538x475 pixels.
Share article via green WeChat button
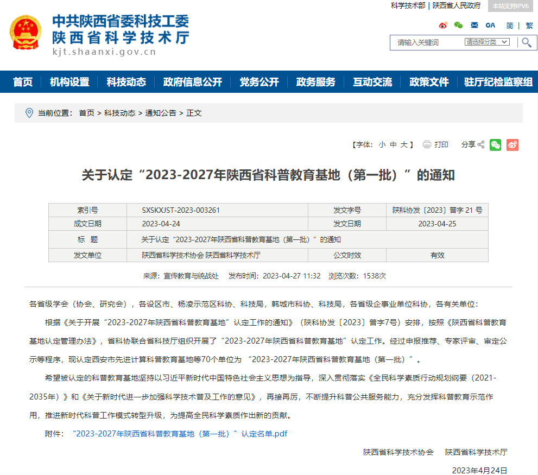[x=495, y=144]
